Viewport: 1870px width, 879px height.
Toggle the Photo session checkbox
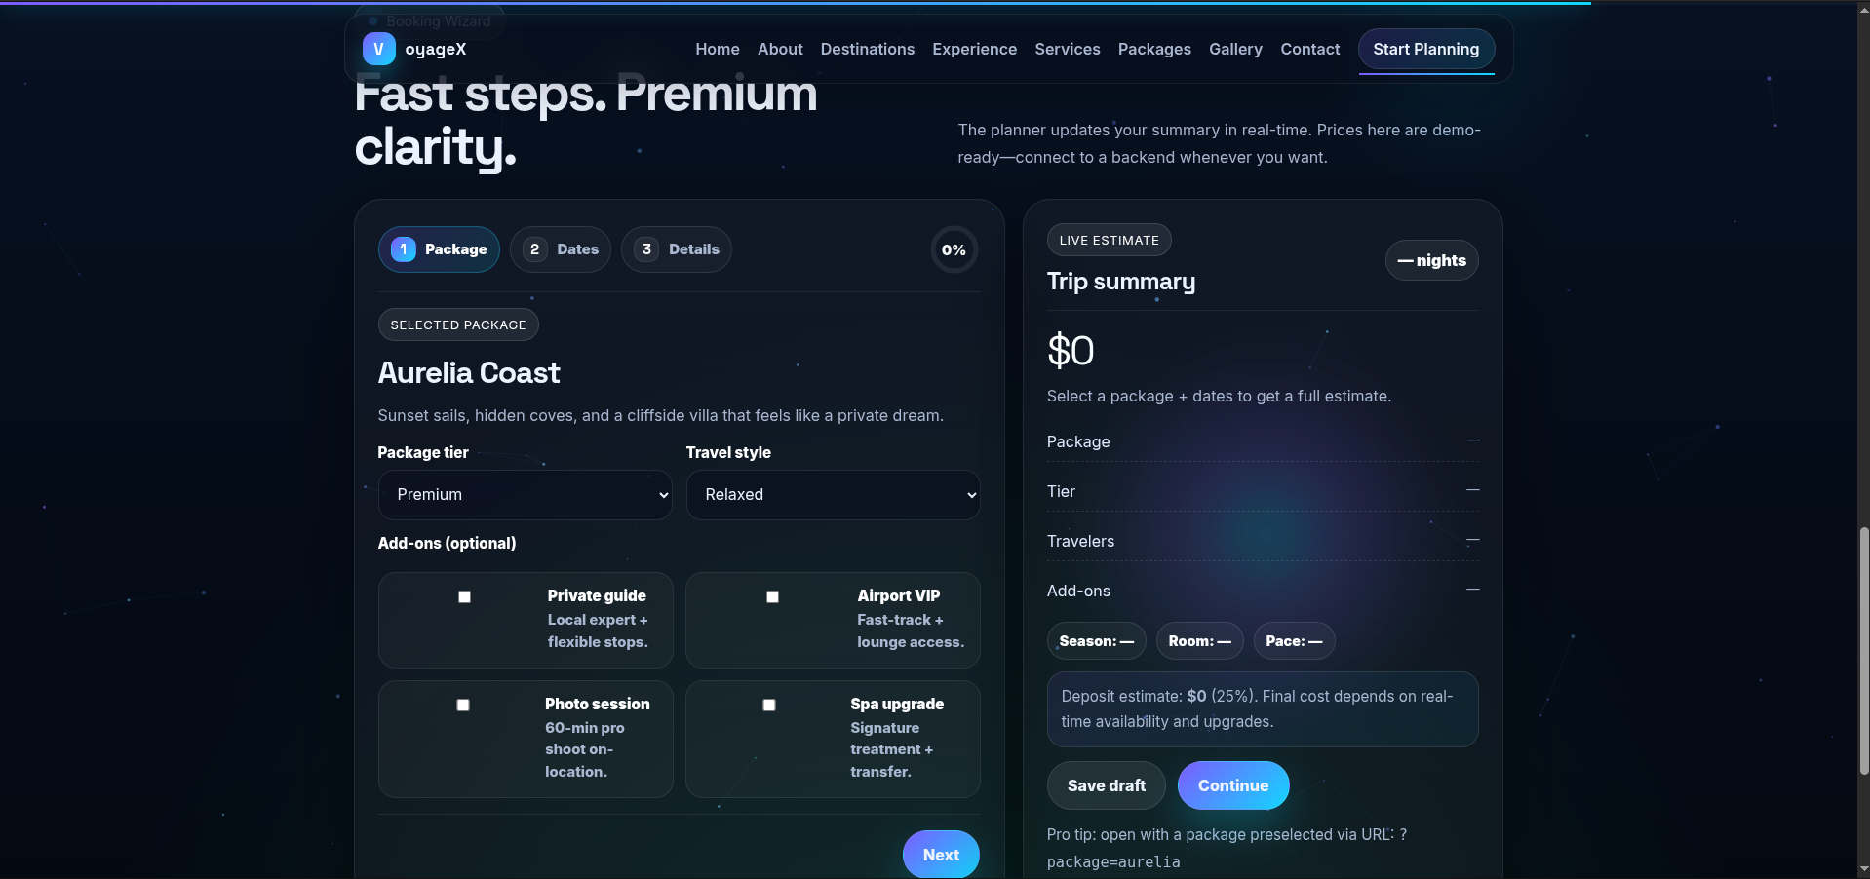pos(463,705)
